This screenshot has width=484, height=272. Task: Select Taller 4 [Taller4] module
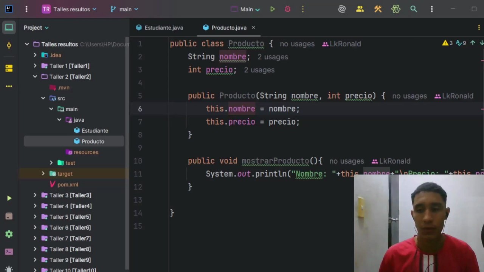click(66, 206)
